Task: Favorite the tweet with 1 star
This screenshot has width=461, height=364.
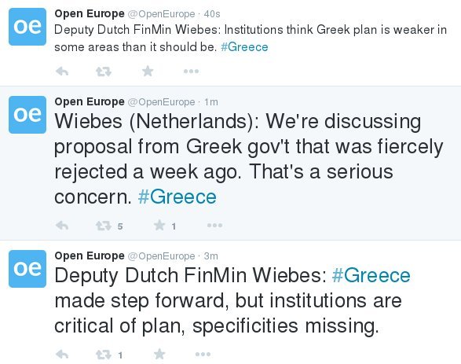Action: pos(159,225)
